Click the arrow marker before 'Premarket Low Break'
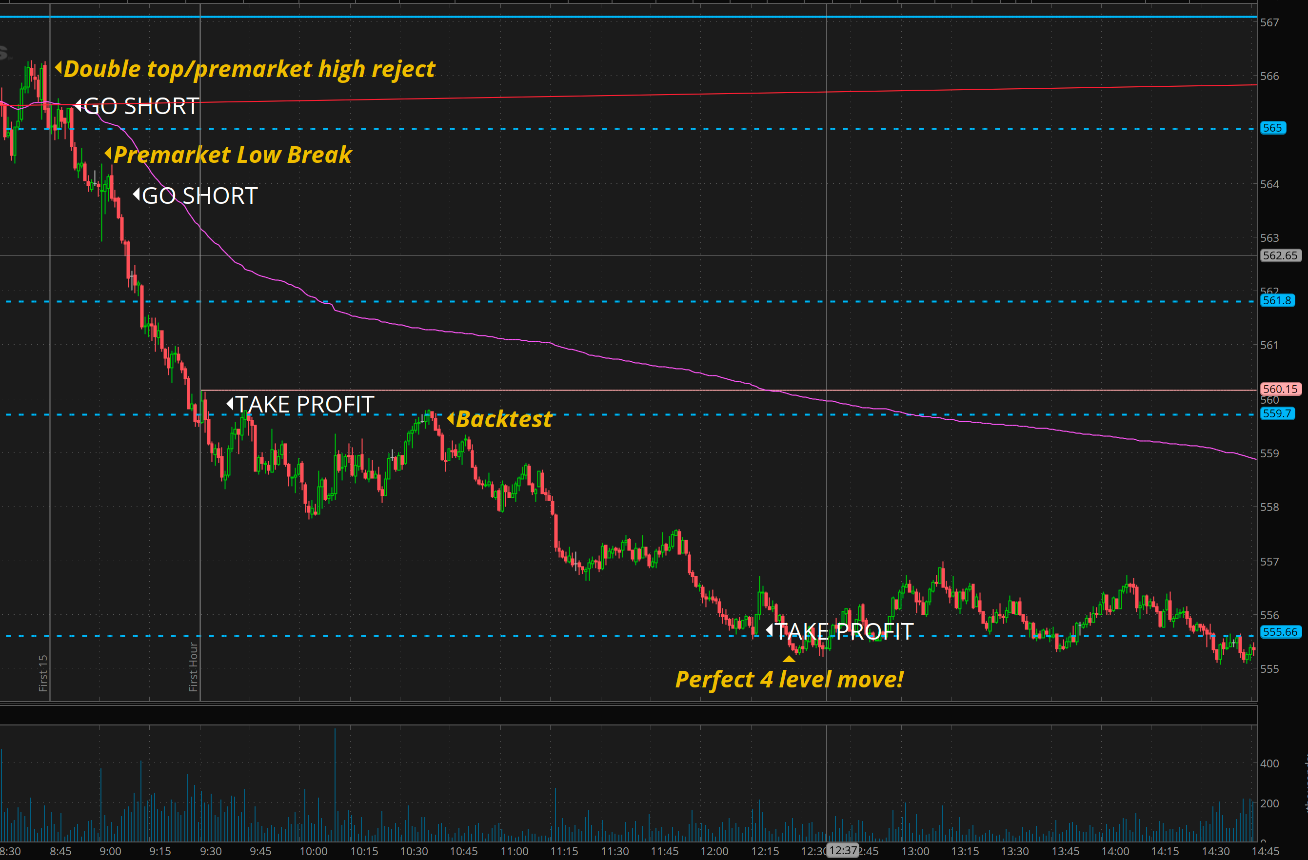This screenshot has height=860, width=1308. point(108,154)
